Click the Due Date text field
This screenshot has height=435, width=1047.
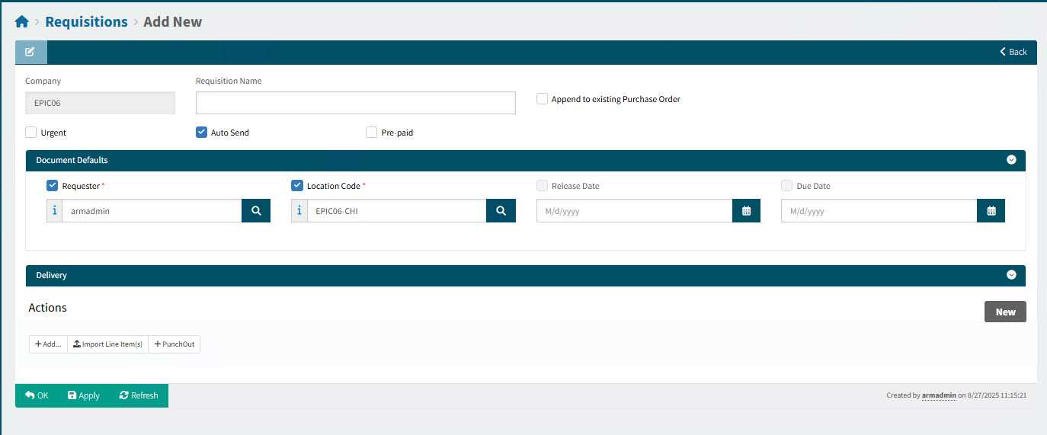click(x=879, y=211)
